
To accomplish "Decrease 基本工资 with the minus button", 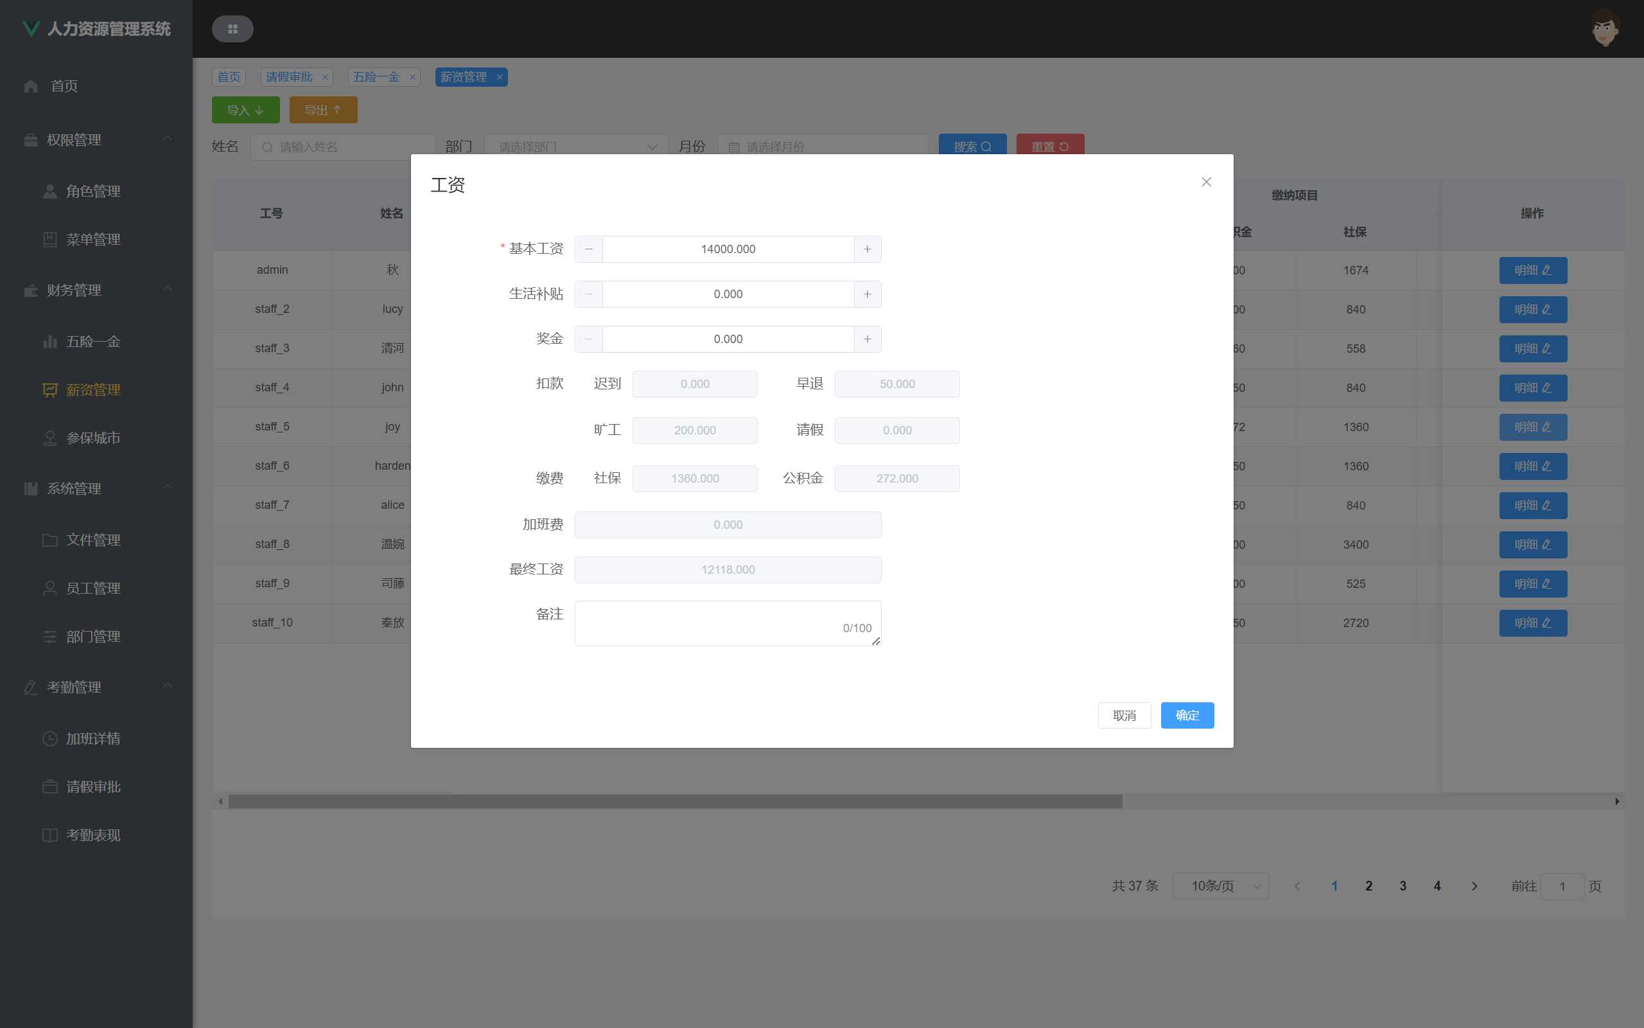I will click(588, 249).
